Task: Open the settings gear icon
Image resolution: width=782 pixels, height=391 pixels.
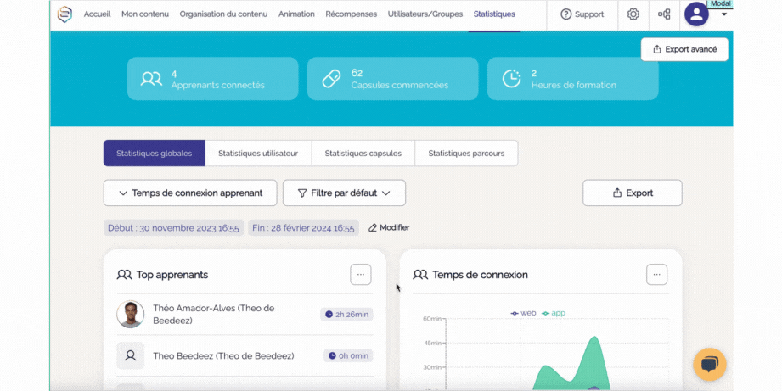Action: tap(633, 14)
